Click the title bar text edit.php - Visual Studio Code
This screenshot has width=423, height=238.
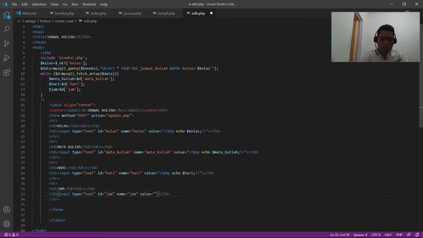(211, 4)
